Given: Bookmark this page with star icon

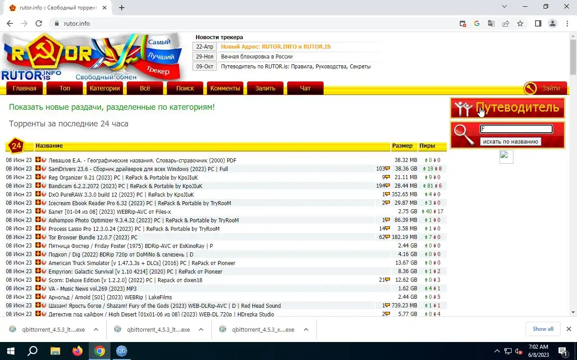Looking at the screenshot, I should point(520,23).
